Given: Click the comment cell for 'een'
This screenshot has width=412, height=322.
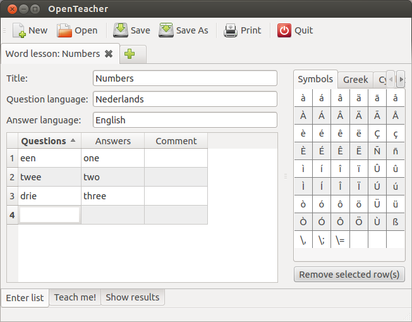Looking at the screenshot, I should (176, 158).
